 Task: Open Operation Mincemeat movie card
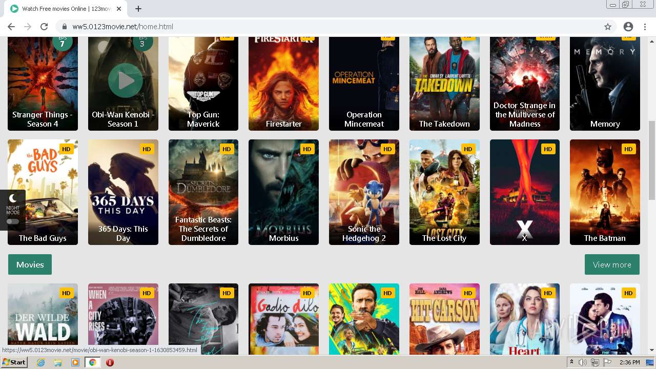[x=364, y=83]
